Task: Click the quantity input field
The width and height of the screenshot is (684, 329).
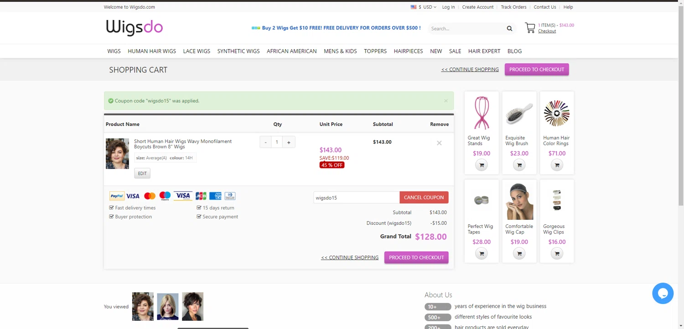Action: [x=277, y=142]
